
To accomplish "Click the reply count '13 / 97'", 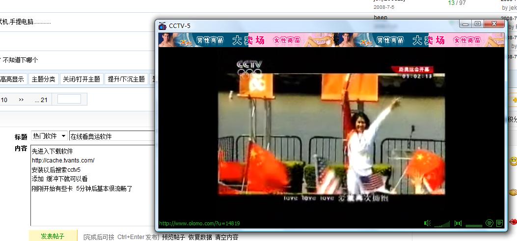I will click(457, 3).
